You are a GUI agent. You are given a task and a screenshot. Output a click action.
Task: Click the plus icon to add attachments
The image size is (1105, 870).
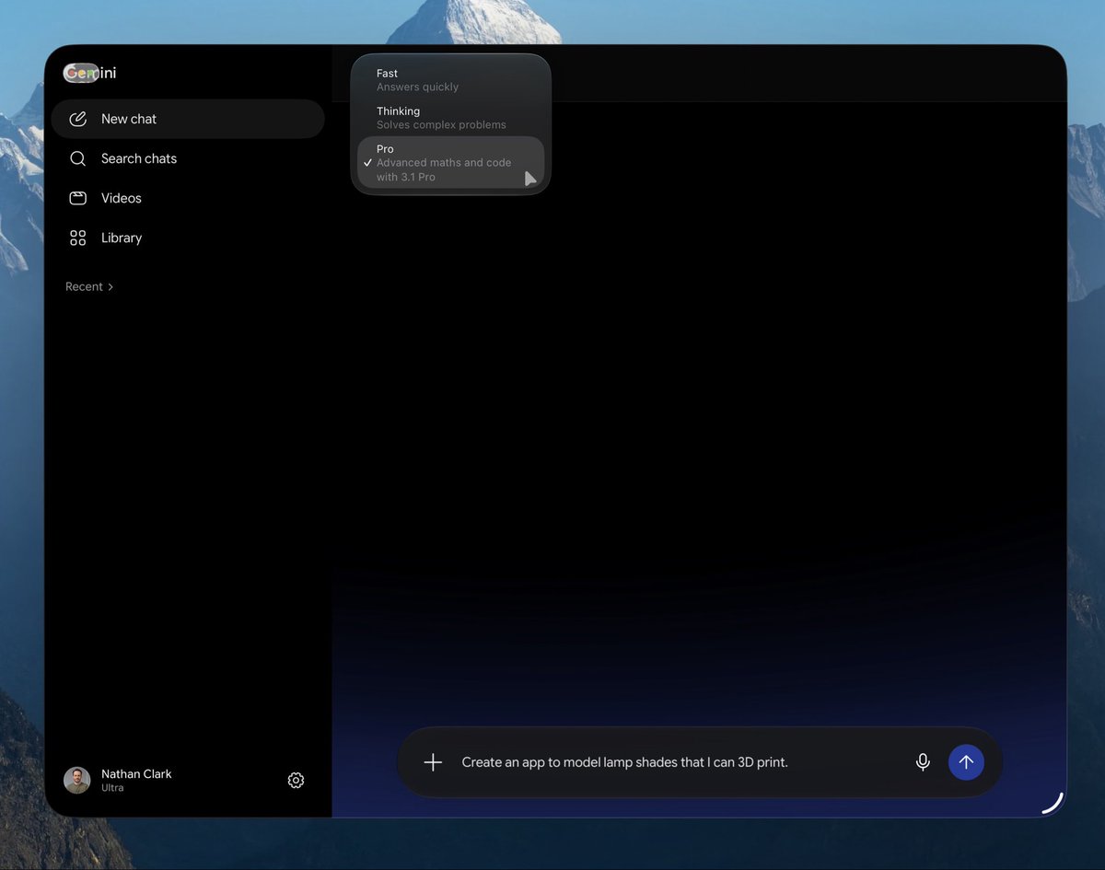click(x=433, y=762)
